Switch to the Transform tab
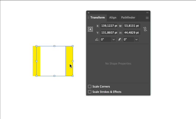 (97, 18)
